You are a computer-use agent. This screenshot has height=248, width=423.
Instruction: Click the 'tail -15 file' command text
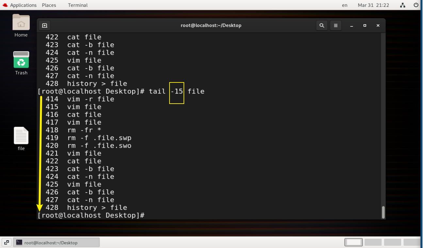pyautogui.click(x=177, y=92)
